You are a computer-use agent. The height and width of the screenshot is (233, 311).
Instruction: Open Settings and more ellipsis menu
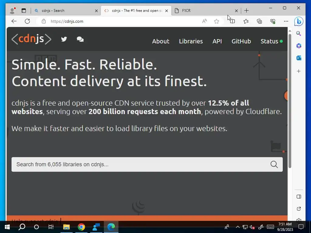pyautogui.click(x=286, y=21)
